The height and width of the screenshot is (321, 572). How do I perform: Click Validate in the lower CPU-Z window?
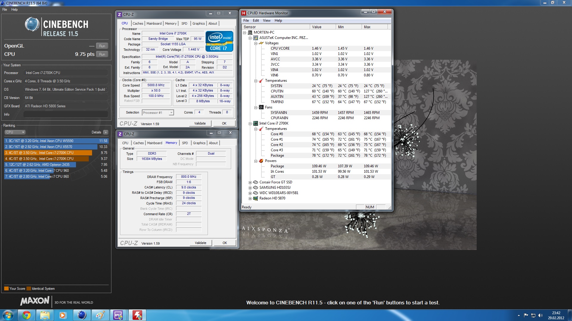200,243
